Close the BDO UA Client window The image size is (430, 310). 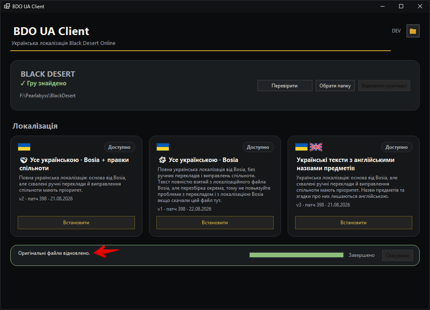point(420,6)
